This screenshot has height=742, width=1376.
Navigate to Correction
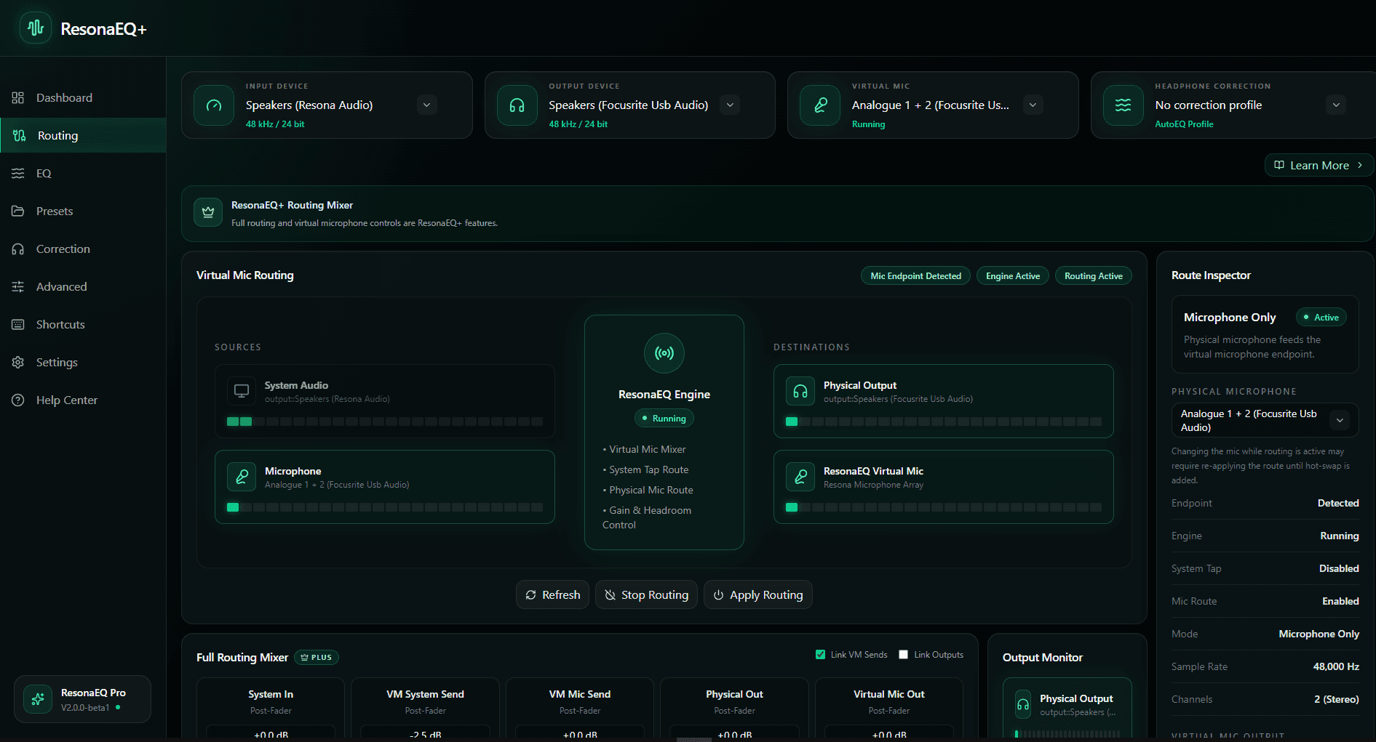[83, 249]
